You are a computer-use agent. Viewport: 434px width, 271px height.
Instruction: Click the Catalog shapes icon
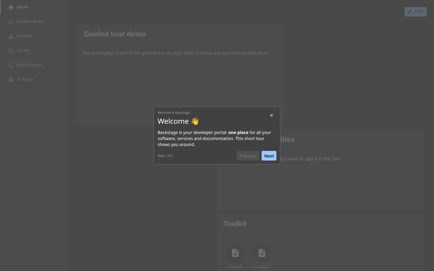[11, 36]
